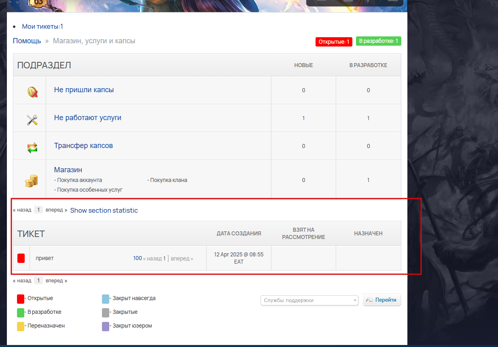Click the red status square of привет ticket

(21, 258)
